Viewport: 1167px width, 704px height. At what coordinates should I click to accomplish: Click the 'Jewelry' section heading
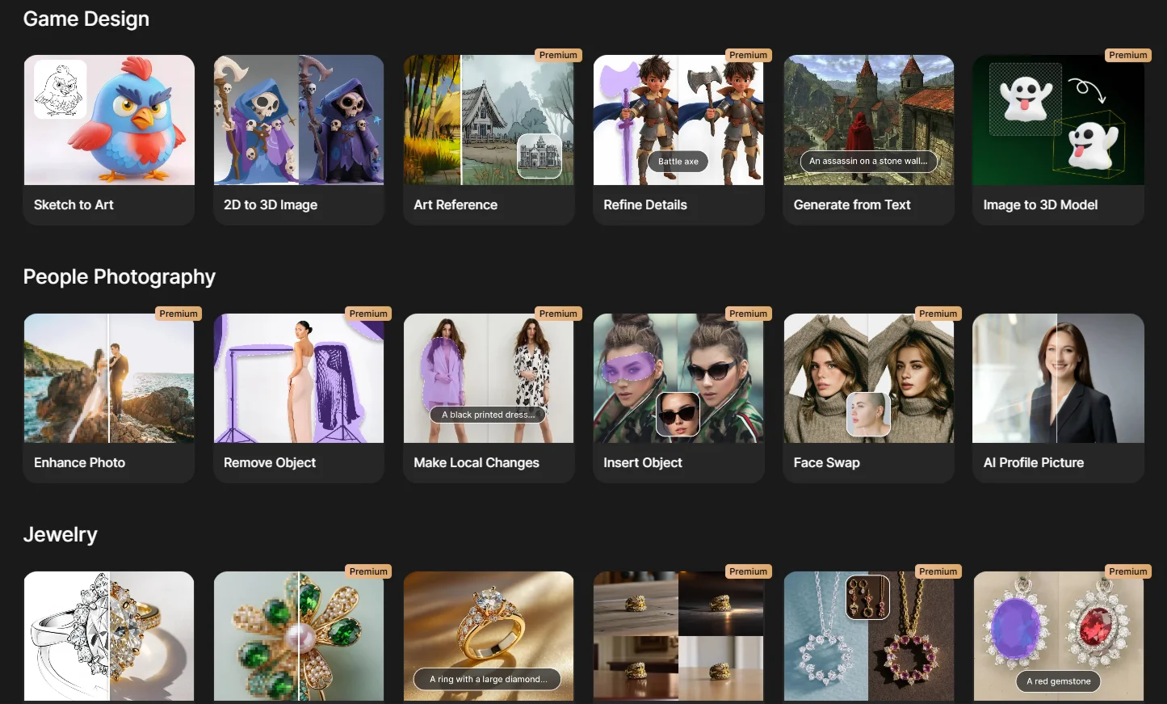pyautogui.click(x=61, y=535)
